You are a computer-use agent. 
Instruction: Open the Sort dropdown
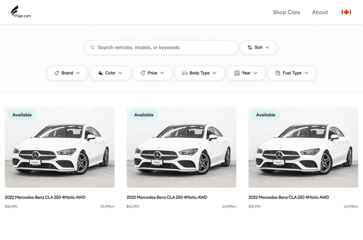[258, 48]
